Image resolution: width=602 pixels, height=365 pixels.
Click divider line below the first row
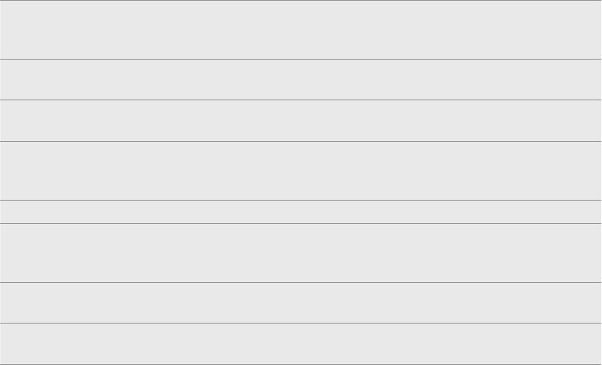pos(301,59)
